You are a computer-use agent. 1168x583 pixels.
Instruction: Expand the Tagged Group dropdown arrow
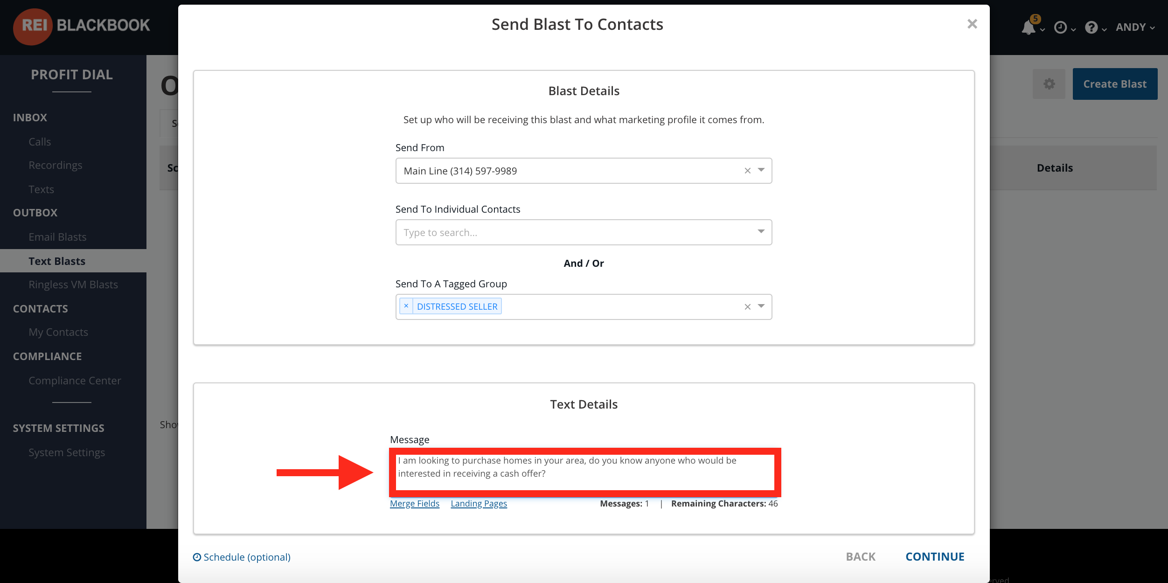pyautogui.click(x=761, y=306)
